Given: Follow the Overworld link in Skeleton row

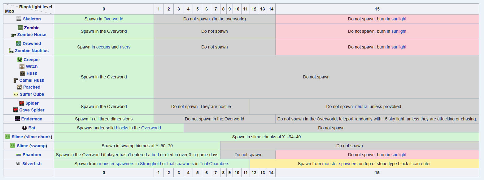Looking at the screenshot, I should (113, 19).
